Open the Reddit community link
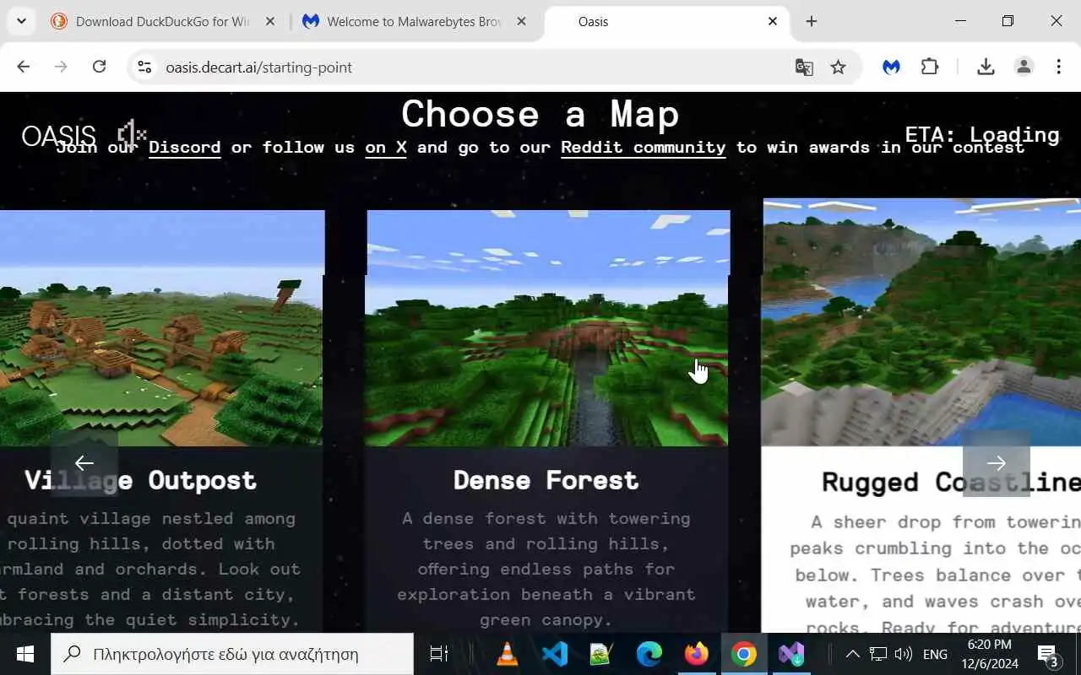The image size is (1081, 675). (644, 148)
